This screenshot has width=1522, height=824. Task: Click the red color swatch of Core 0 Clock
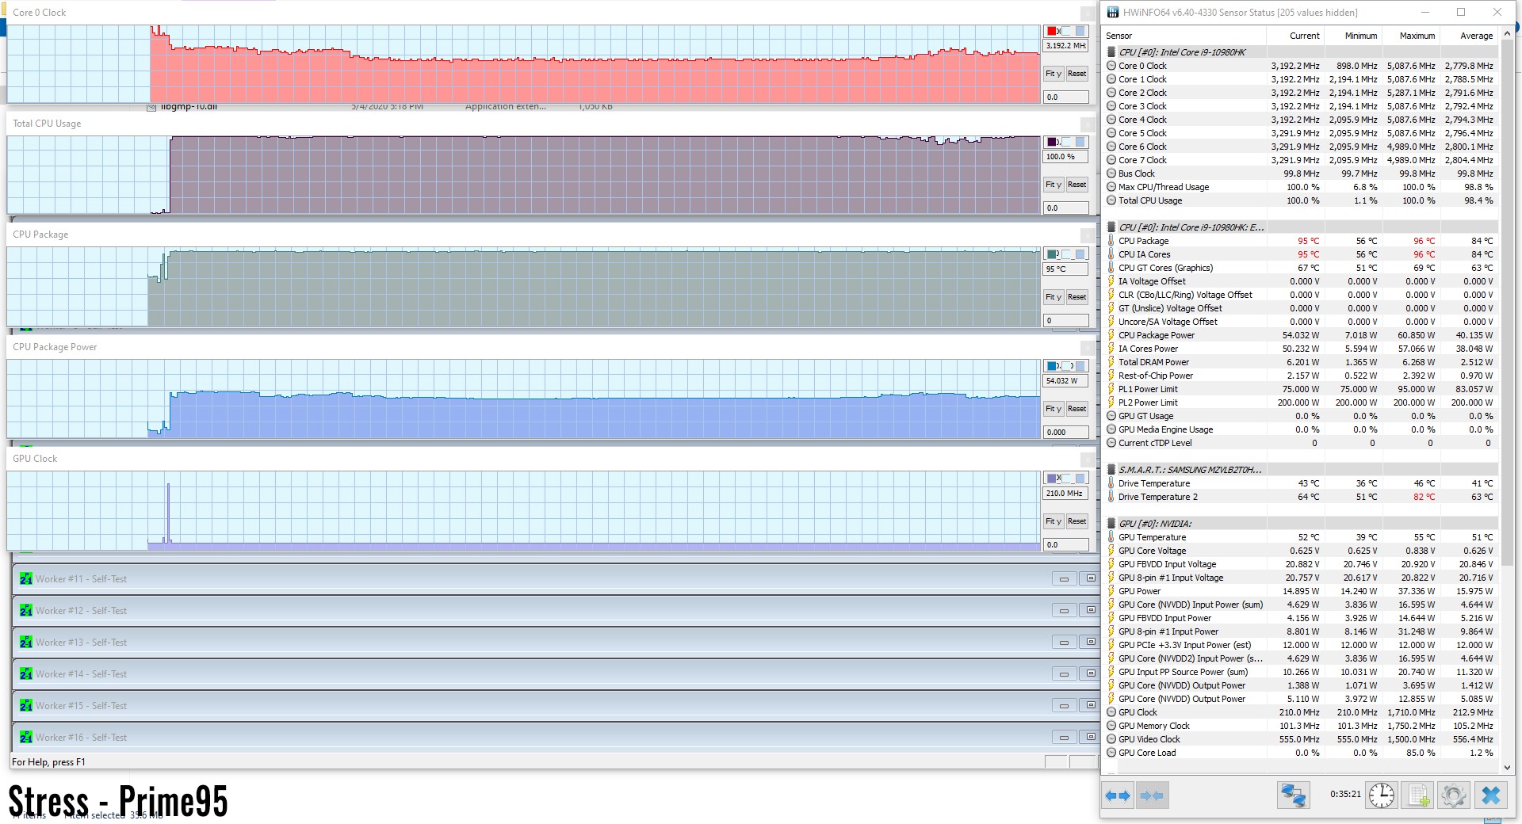(1052, 31)
